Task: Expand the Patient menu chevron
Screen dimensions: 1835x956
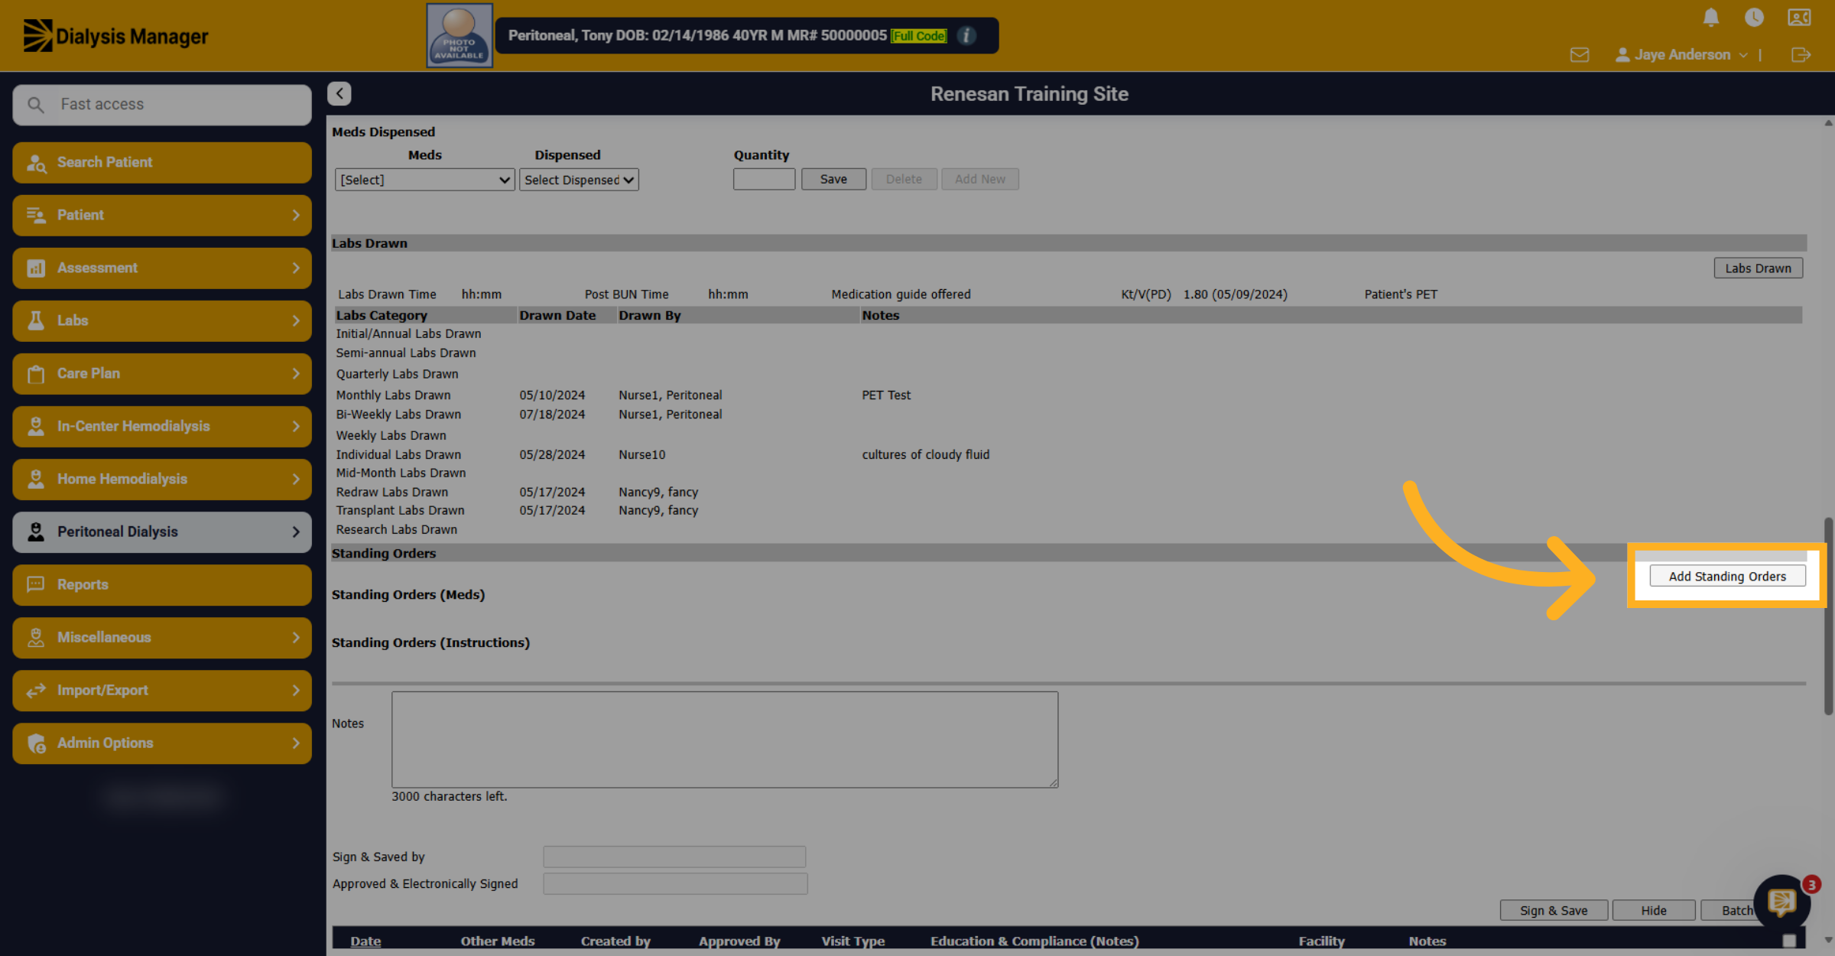Action: point(296,215)
